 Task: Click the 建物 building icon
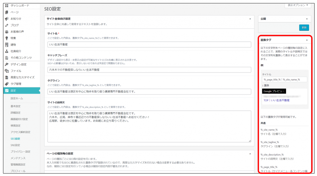click(7, 45)
